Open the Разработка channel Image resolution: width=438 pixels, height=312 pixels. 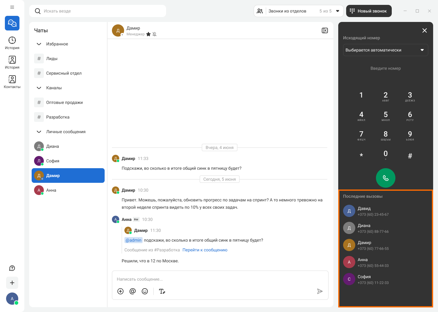(x=58, y=117)
